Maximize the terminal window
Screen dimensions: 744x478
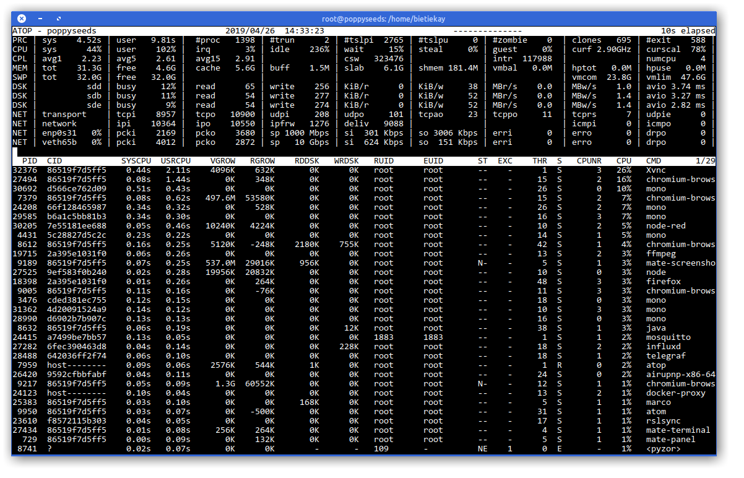click(59, 19)
